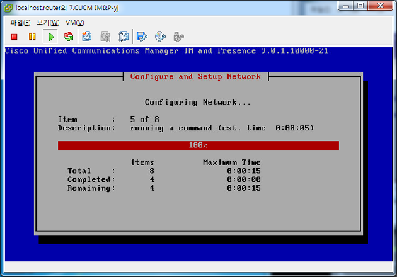
Task: Click the red 100% progress bar
Action: (198, 145)
